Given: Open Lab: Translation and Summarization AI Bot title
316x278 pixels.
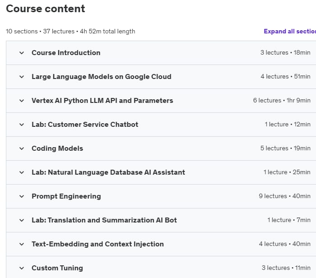Looking at the screenshot, I should (x=104, y=220).
